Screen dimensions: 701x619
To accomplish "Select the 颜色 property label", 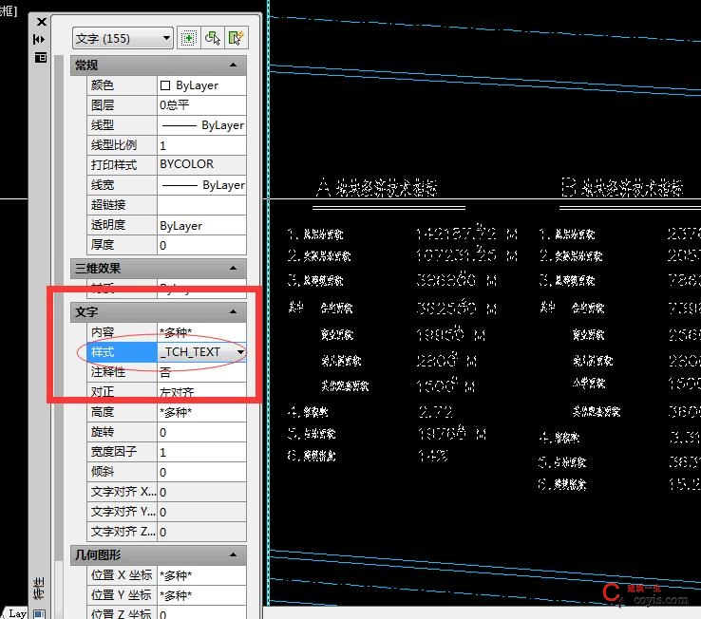I will pos(122,85).
